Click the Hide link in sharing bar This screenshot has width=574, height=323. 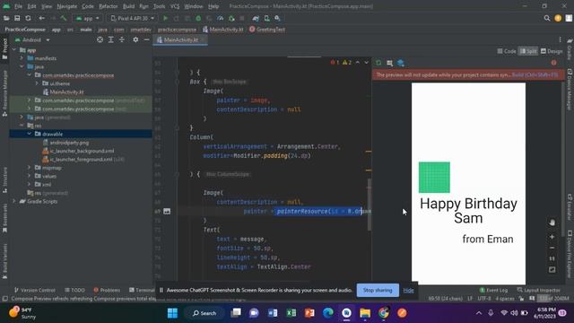point(409,291)
